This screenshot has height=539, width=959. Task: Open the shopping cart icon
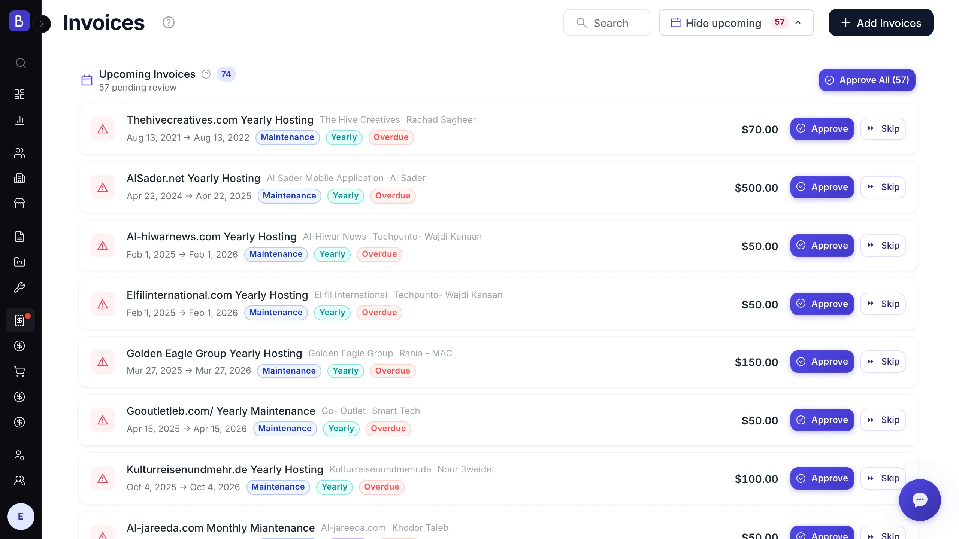point(19,371)
